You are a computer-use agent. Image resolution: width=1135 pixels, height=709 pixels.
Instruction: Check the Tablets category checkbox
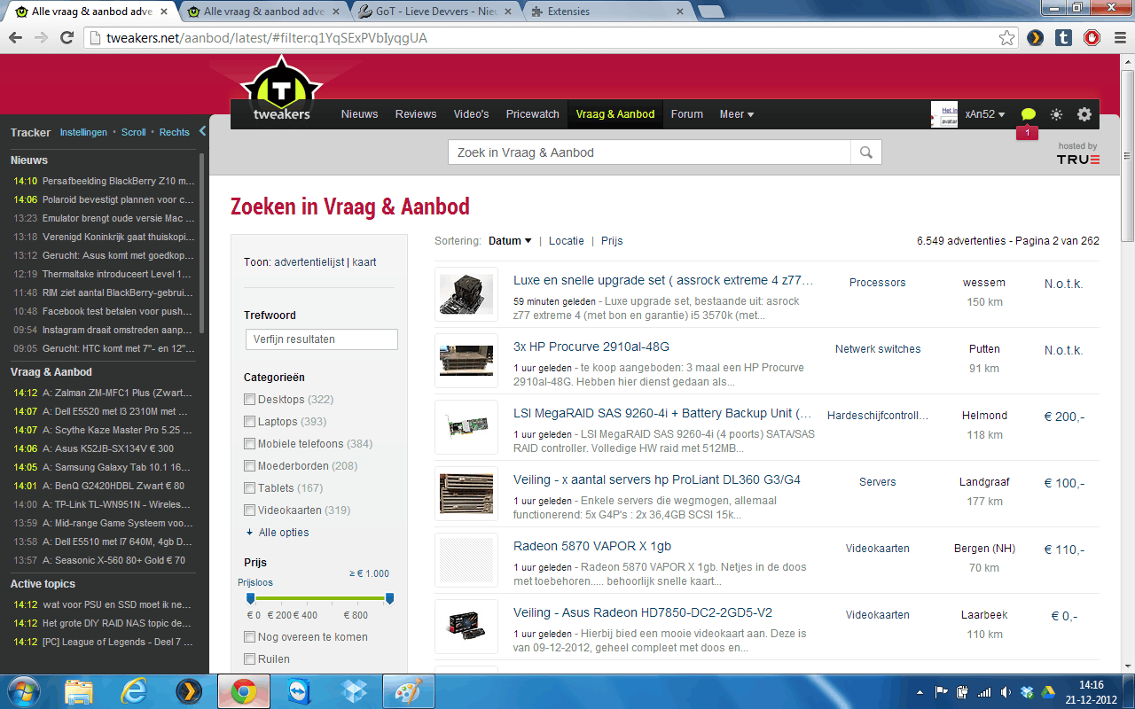[250, 488]
